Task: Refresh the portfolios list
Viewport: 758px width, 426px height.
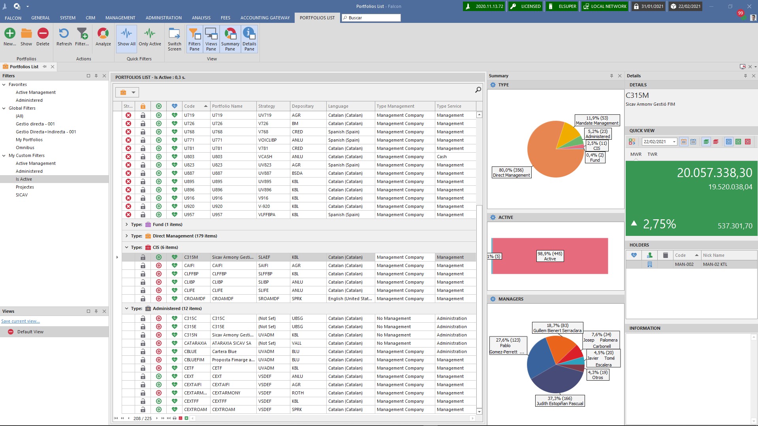Action: [64, 34]
